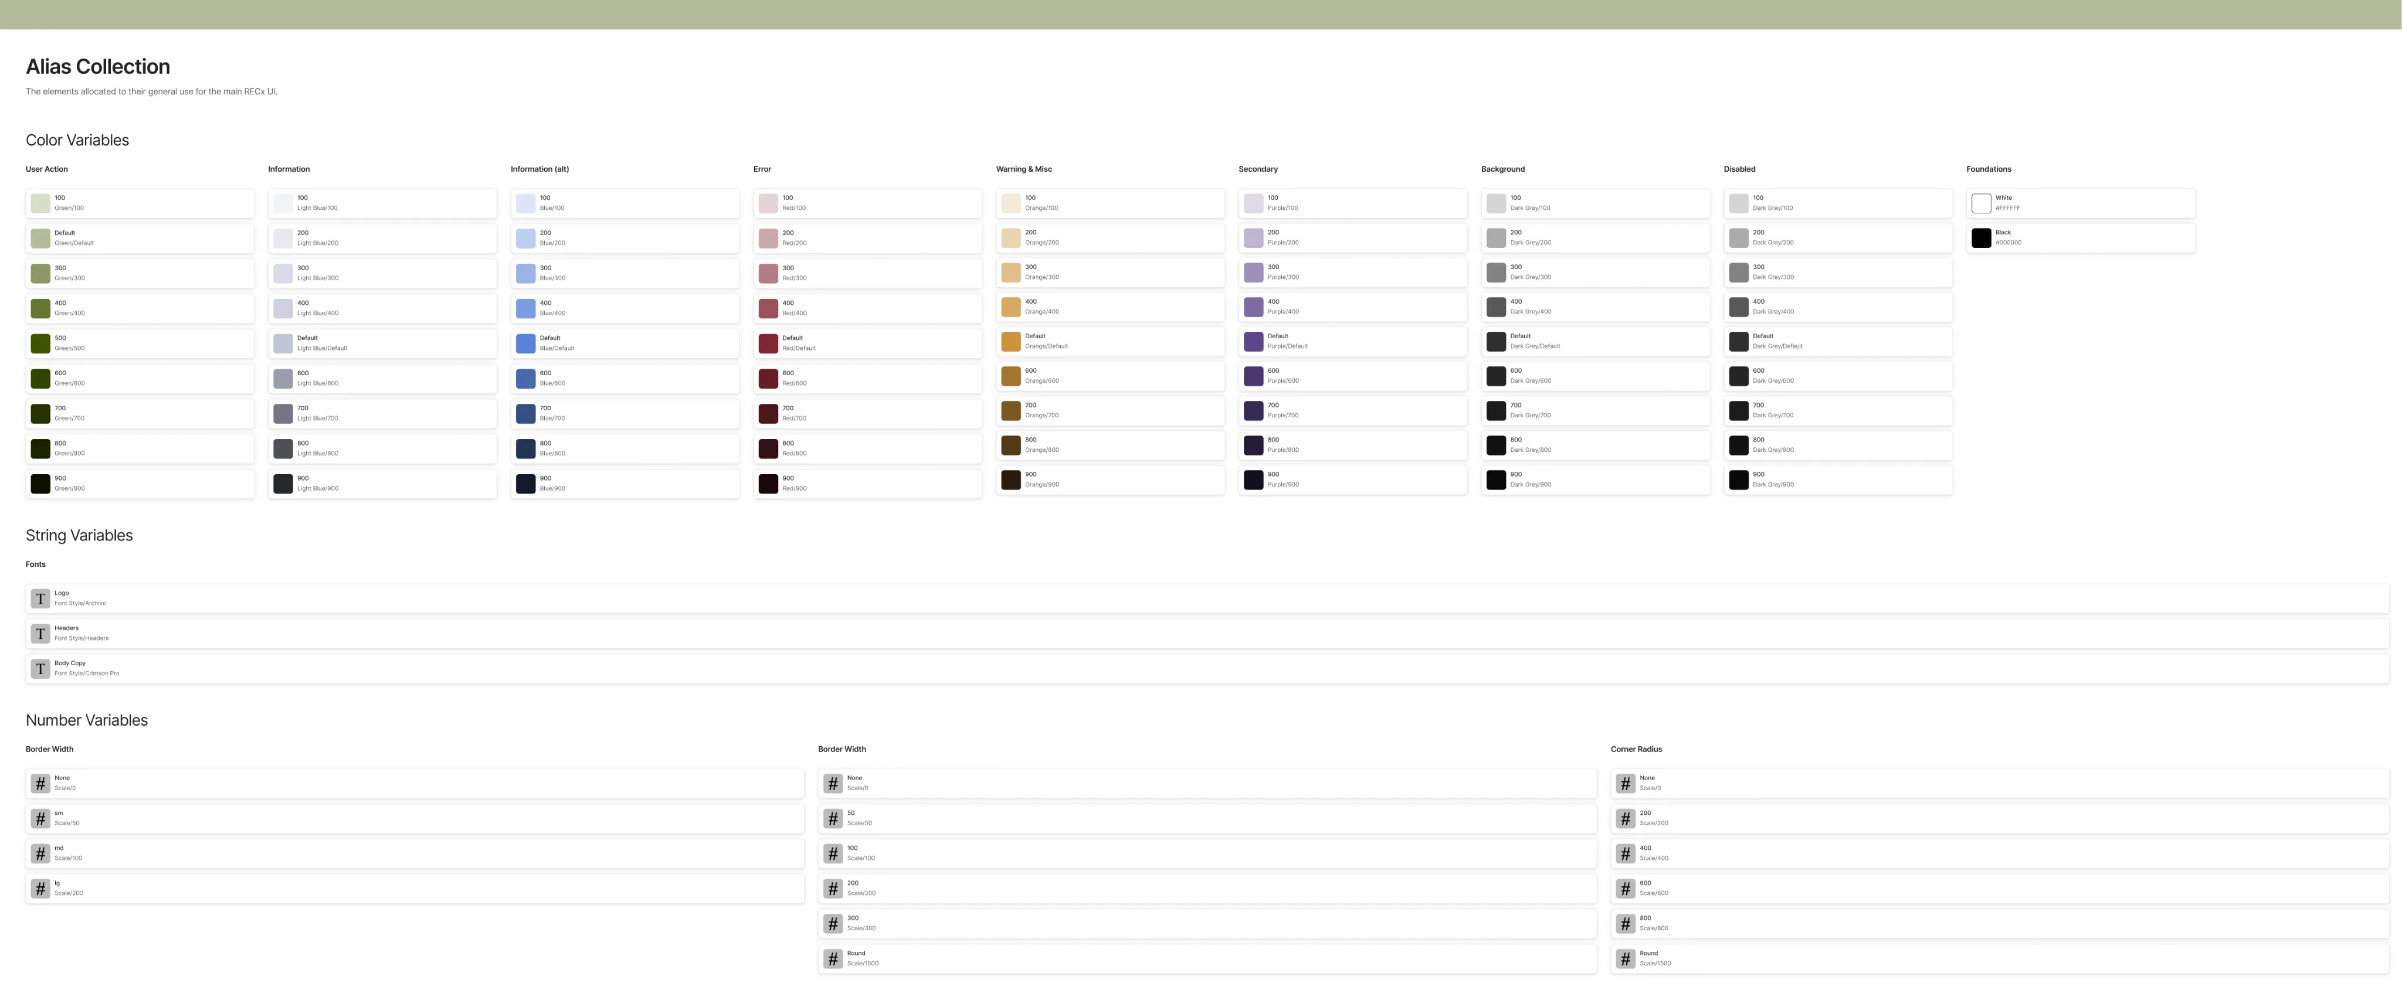Click the Alias Collection page title

point(98,67)
